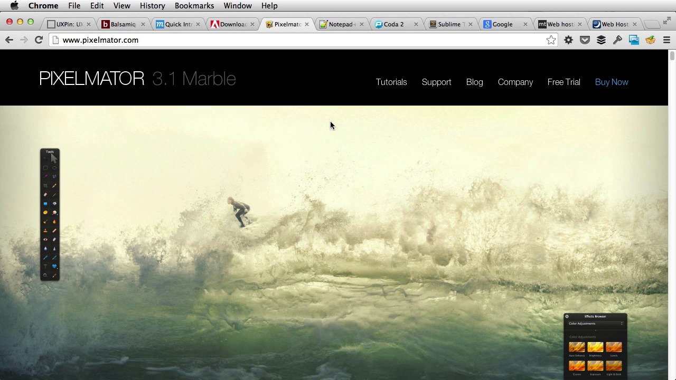Click the blue picture extension icon

click(634, 40)
